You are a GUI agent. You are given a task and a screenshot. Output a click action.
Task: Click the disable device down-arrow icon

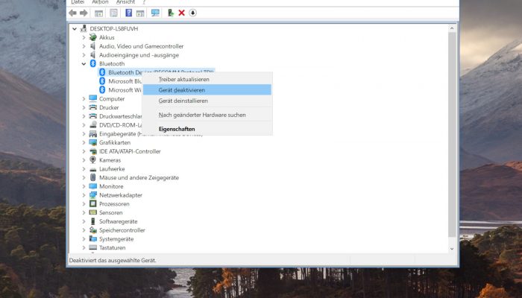(192, 13)
